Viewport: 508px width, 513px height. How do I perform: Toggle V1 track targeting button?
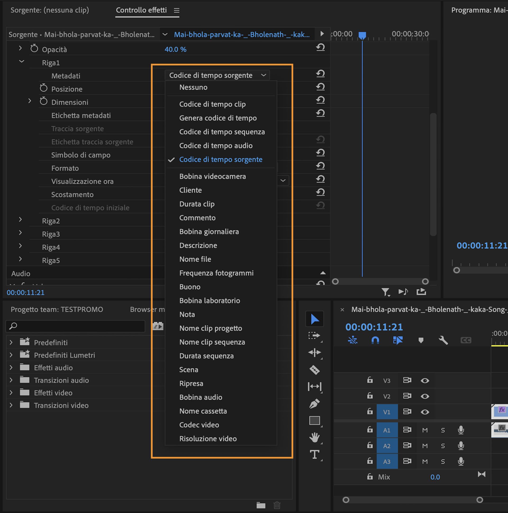pyautogui.click(x=387, y=412)
